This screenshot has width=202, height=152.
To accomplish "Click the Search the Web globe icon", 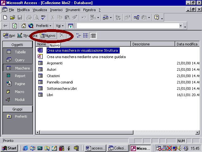I will (x=31, y=26).
